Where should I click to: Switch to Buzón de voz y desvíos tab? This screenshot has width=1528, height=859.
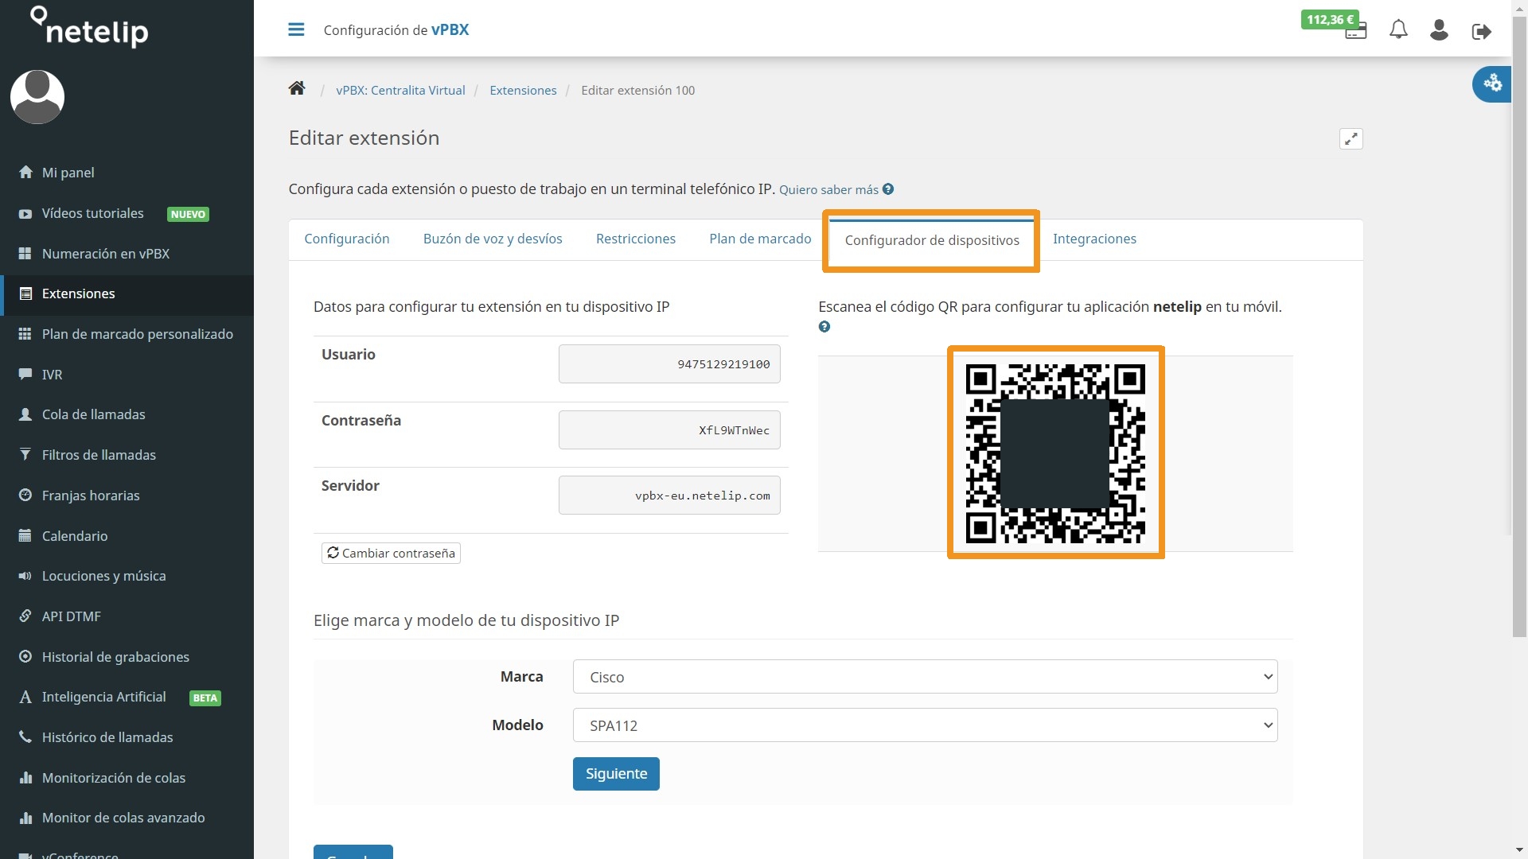coord(493,239)
